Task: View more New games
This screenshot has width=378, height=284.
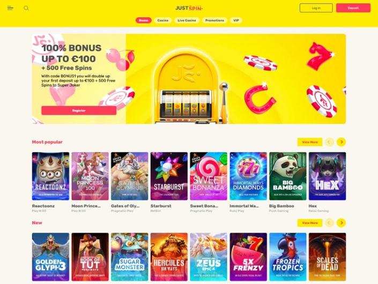Action: point(310,223)
